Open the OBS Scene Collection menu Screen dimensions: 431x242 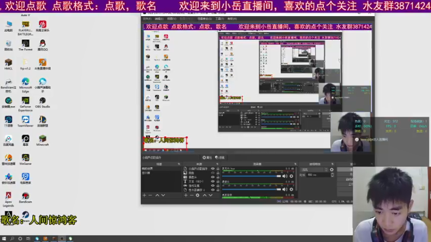pos(205,19)
